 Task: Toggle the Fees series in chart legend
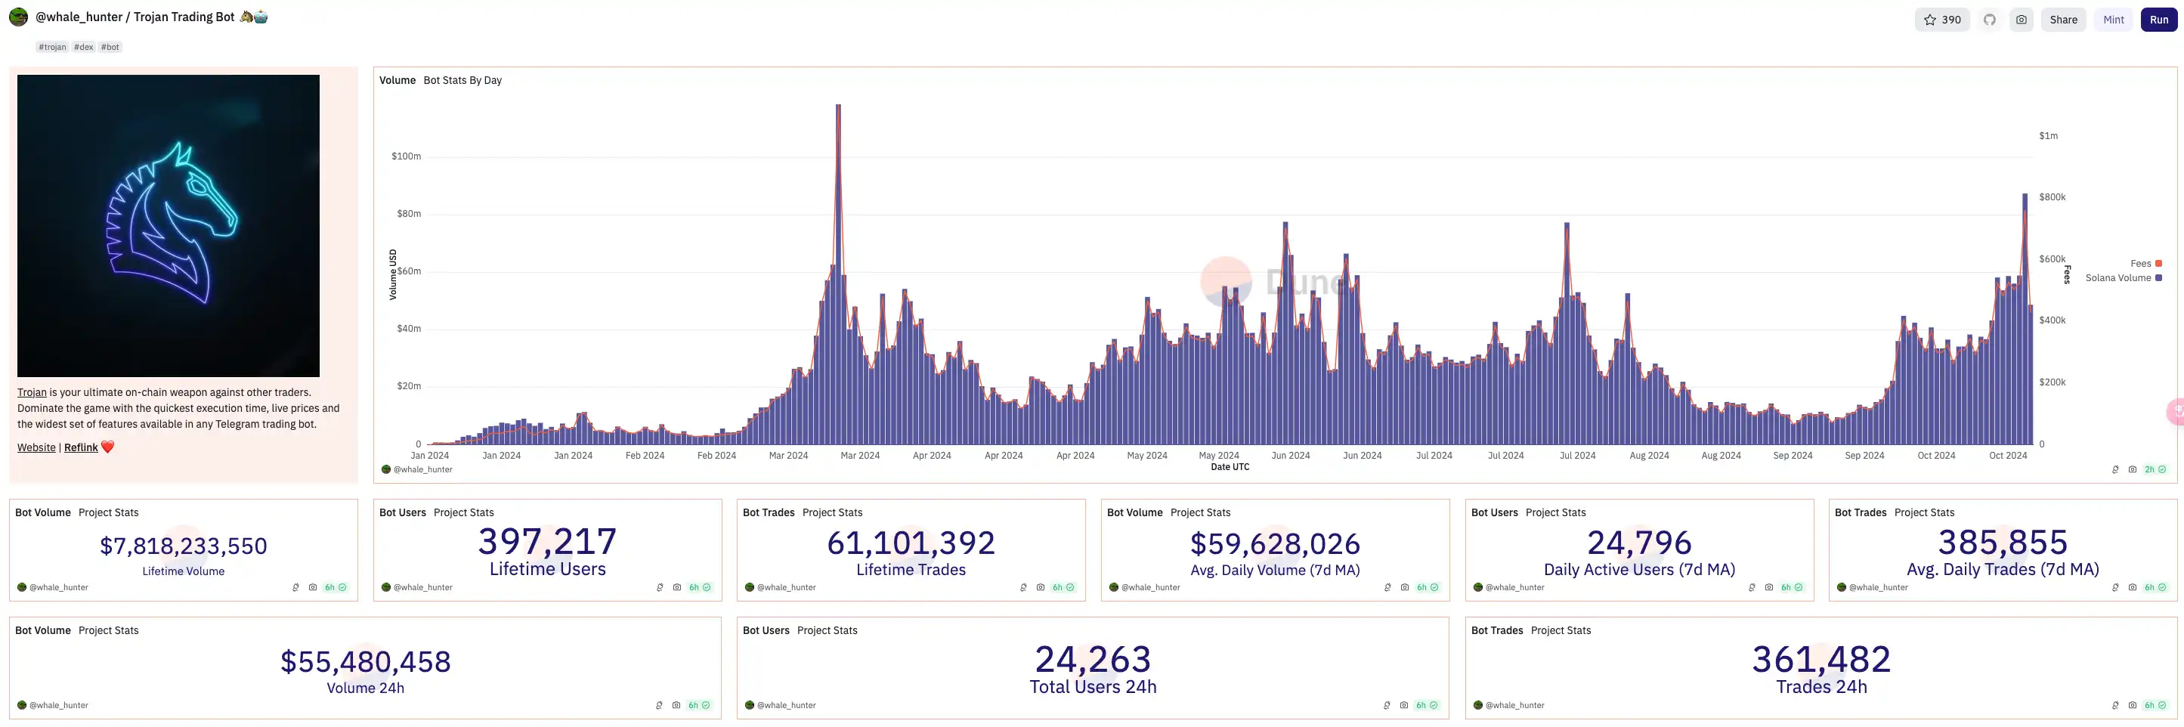point(2140,264)
